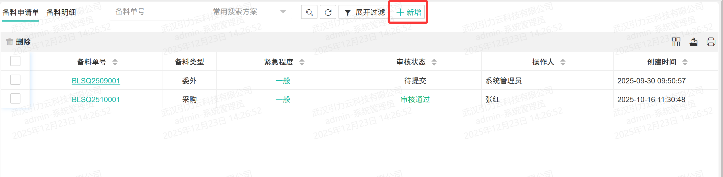Screen dimensions: 723x177
Task: Sort by 紧急程度 column arrows
Action: click(x=302, y=62)
